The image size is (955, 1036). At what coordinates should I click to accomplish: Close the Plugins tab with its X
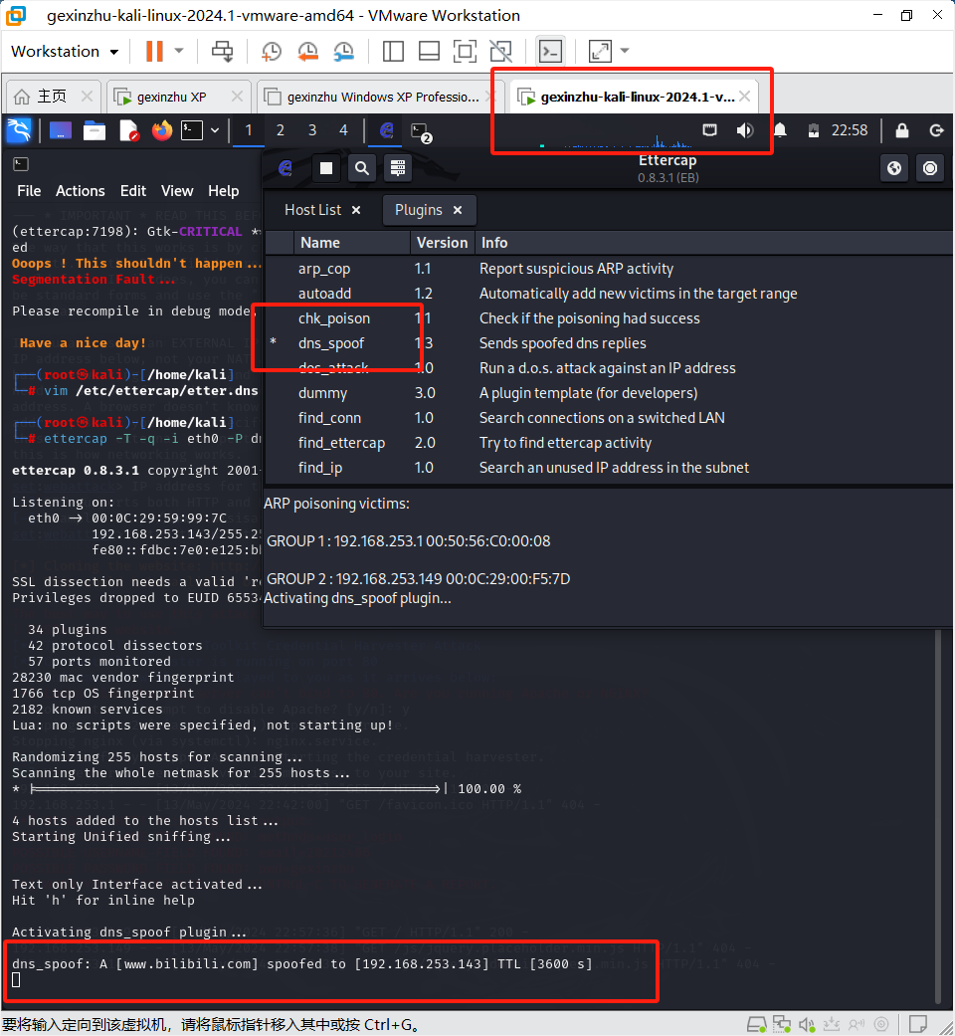(458, 210)
